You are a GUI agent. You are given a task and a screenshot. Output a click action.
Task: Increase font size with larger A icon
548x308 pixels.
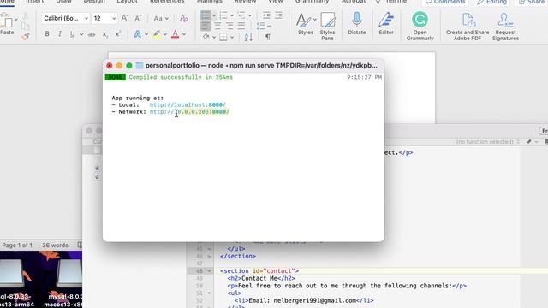pos(124,18)
